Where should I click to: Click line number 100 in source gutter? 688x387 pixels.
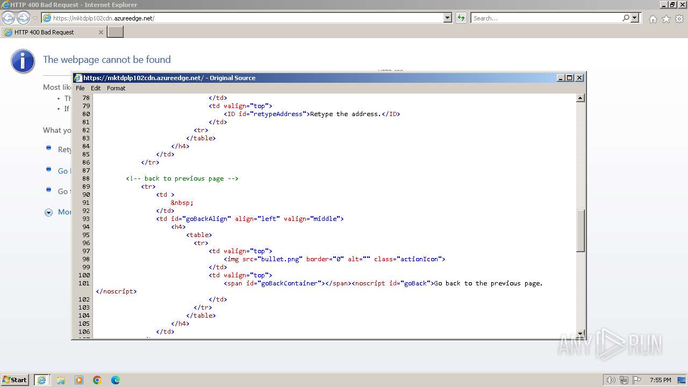[x=84, y=275]
